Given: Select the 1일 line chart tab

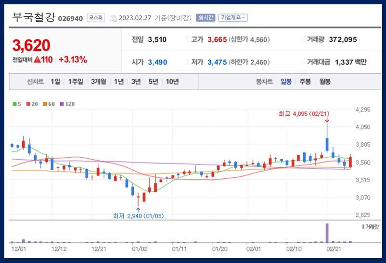Looking at the screenshot, I should pyautogui.click(x=55, y=81).
